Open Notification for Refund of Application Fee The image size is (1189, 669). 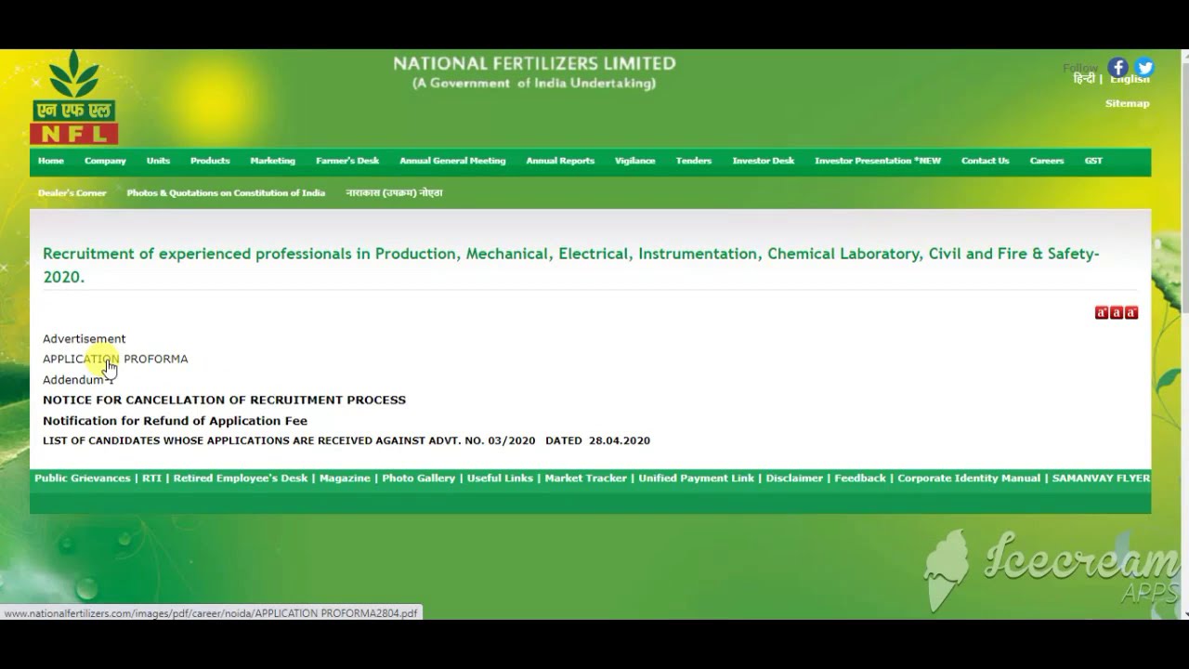(175, 421)
